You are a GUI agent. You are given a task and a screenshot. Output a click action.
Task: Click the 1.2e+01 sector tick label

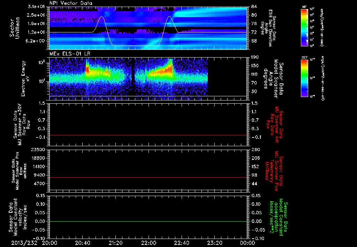[x=36, y=32]
